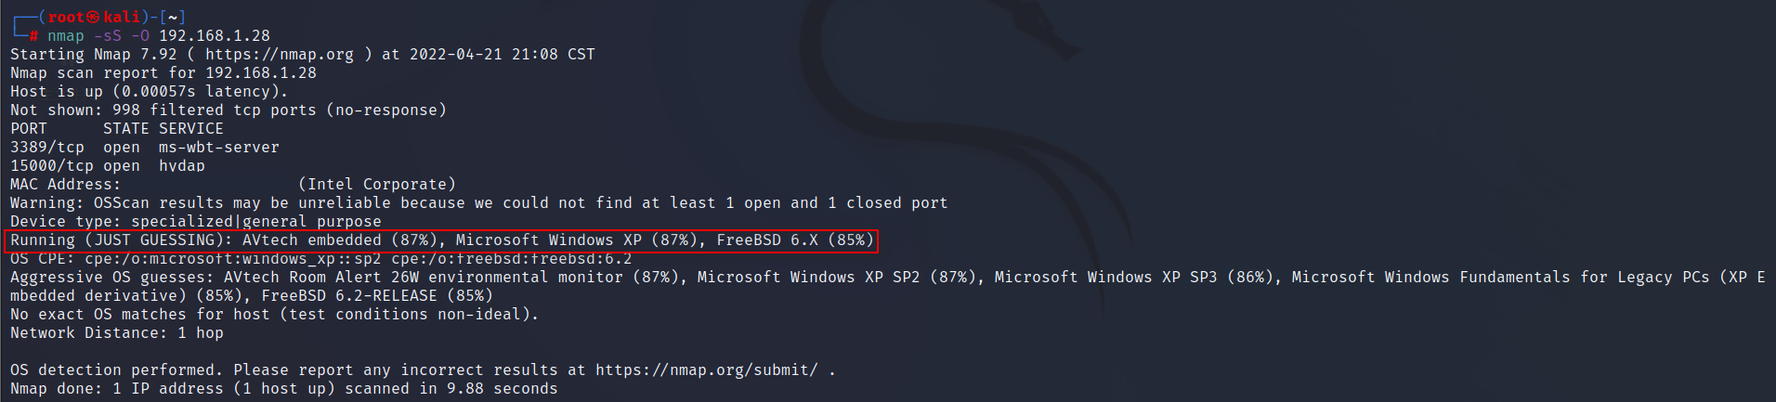This screenshot has width=1776, height=402.
Task: Click the https://nmap.org/submit/ URL
Action: 707,370
